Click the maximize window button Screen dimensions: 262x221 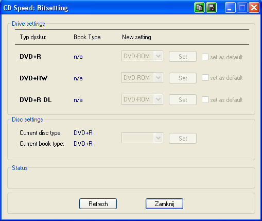242,8
